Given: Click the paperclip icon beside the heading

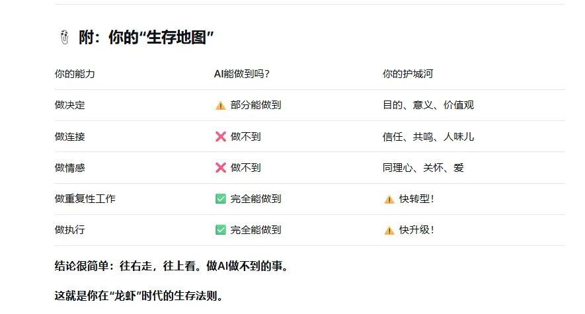Looking at the screenshot, I should click(x=63, y=38).
